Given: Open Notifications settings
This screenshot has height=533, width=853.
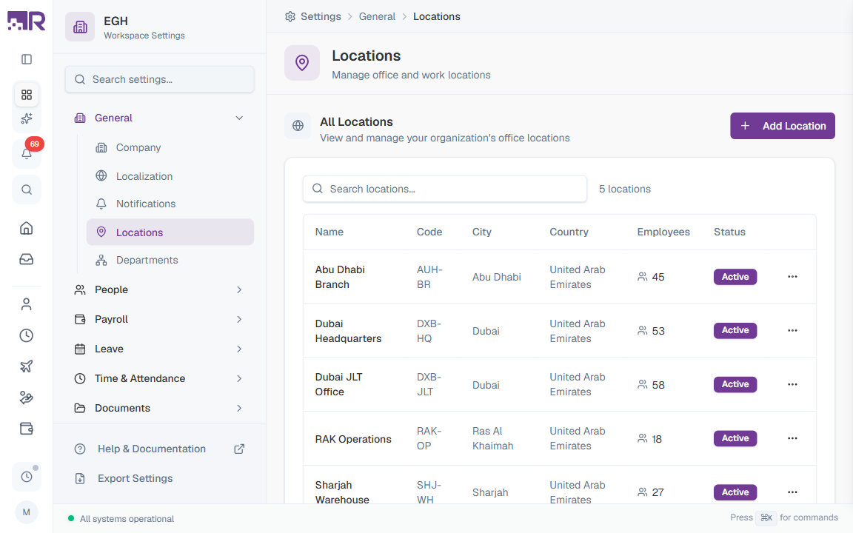Looking at the screenshot, I should [x=170, y=204].
